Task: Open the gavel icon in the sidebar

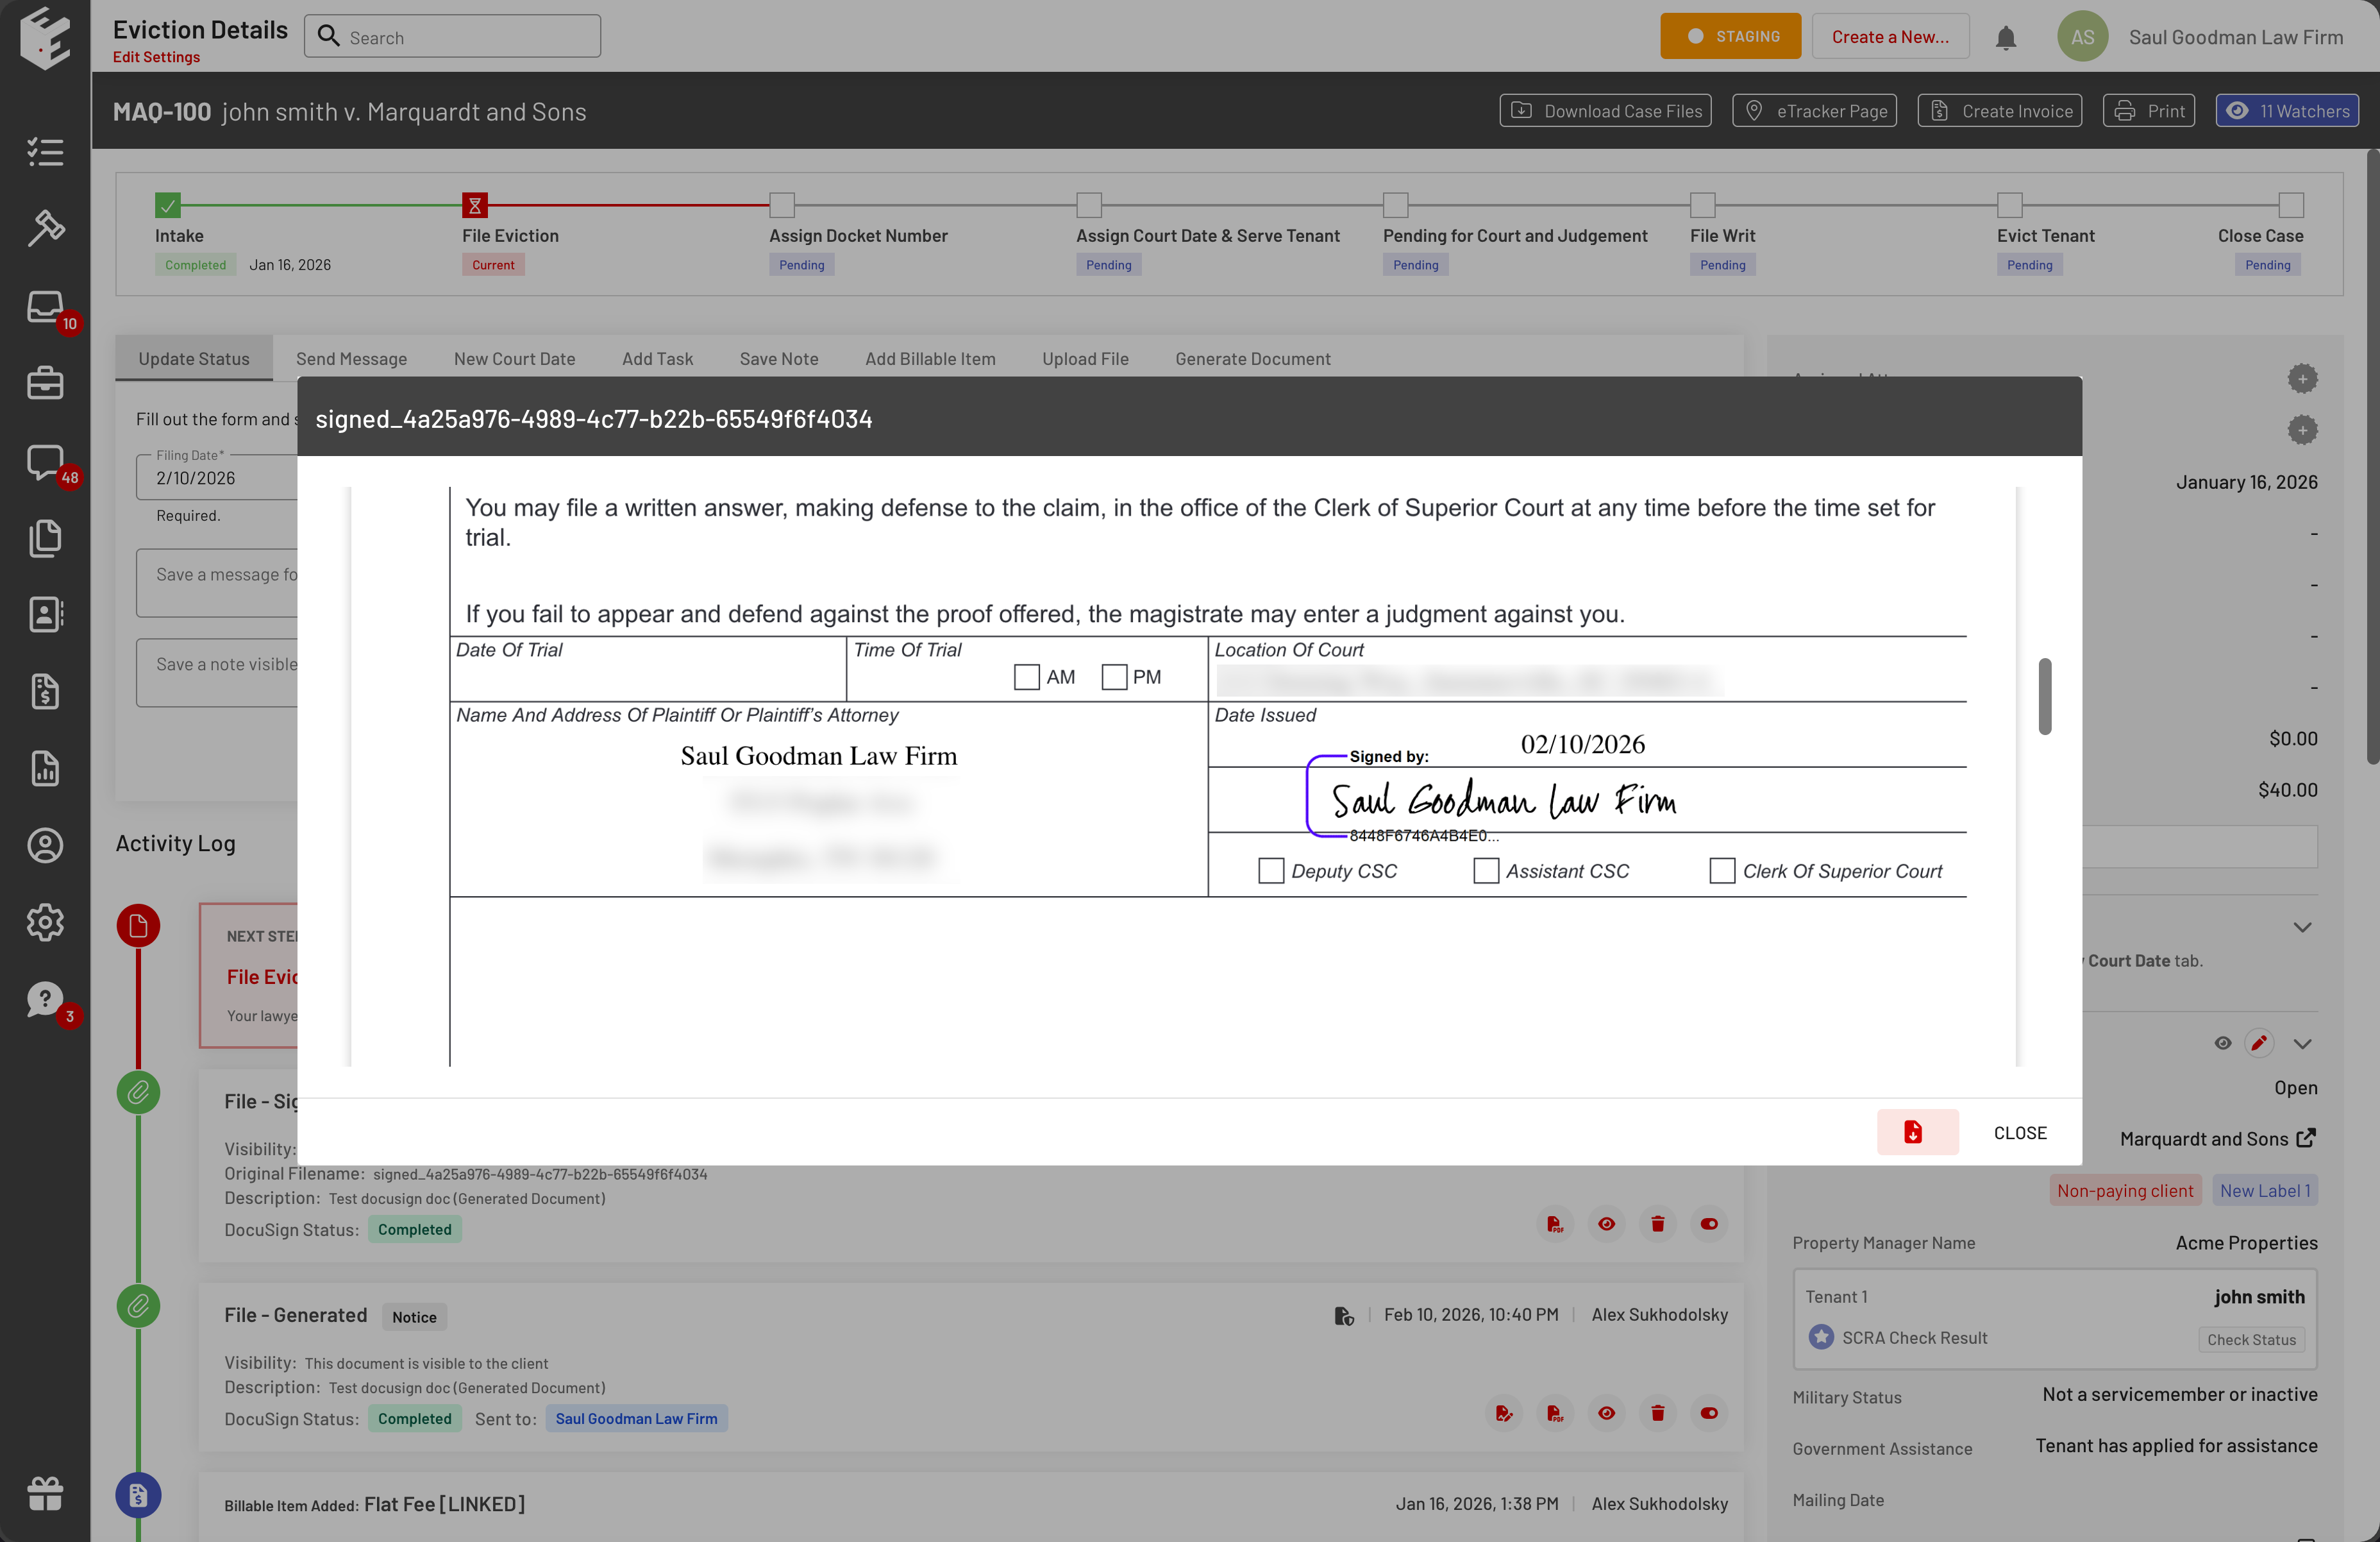Action: tap(45, 228)
